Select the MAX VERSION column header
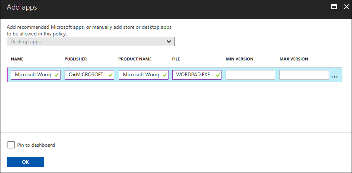The image size is (352, 173). click(x=294, y=59)
